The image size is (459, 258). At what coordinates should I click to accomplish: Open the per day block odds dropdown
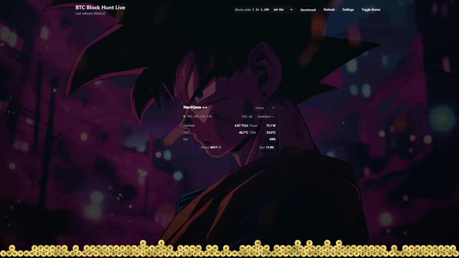click(x=283, y=10)
